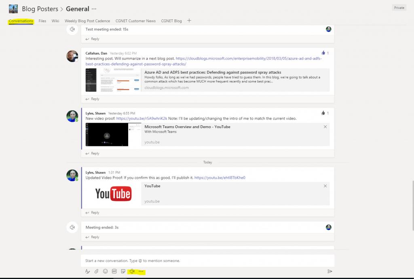Open the Files tab
The image size is (414, 279).
(42, 21)
